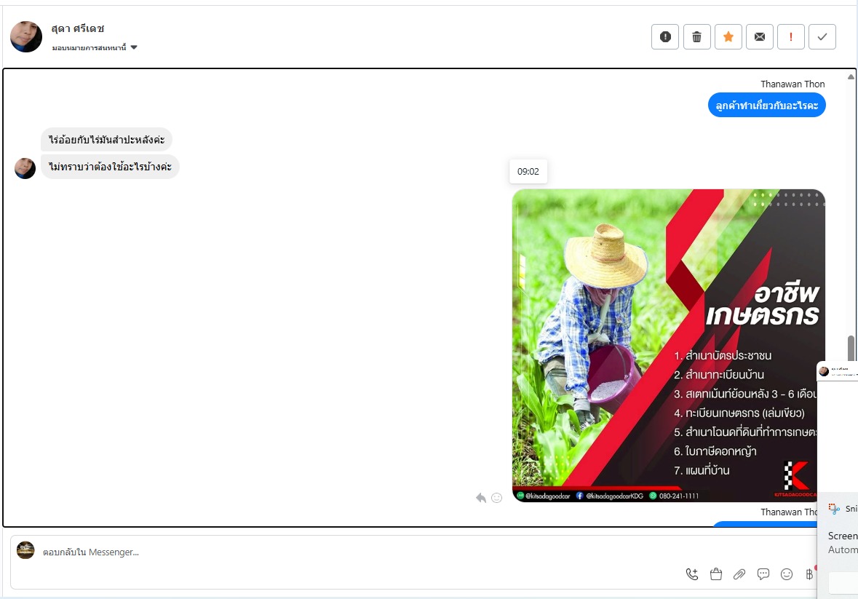Flag conversation with red exclamation priority
Image resolution: width=858 pixels, height=599 pixels.
791,37
